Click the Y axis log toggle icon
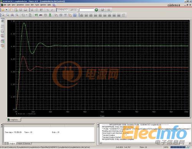 tap(36, 15)
